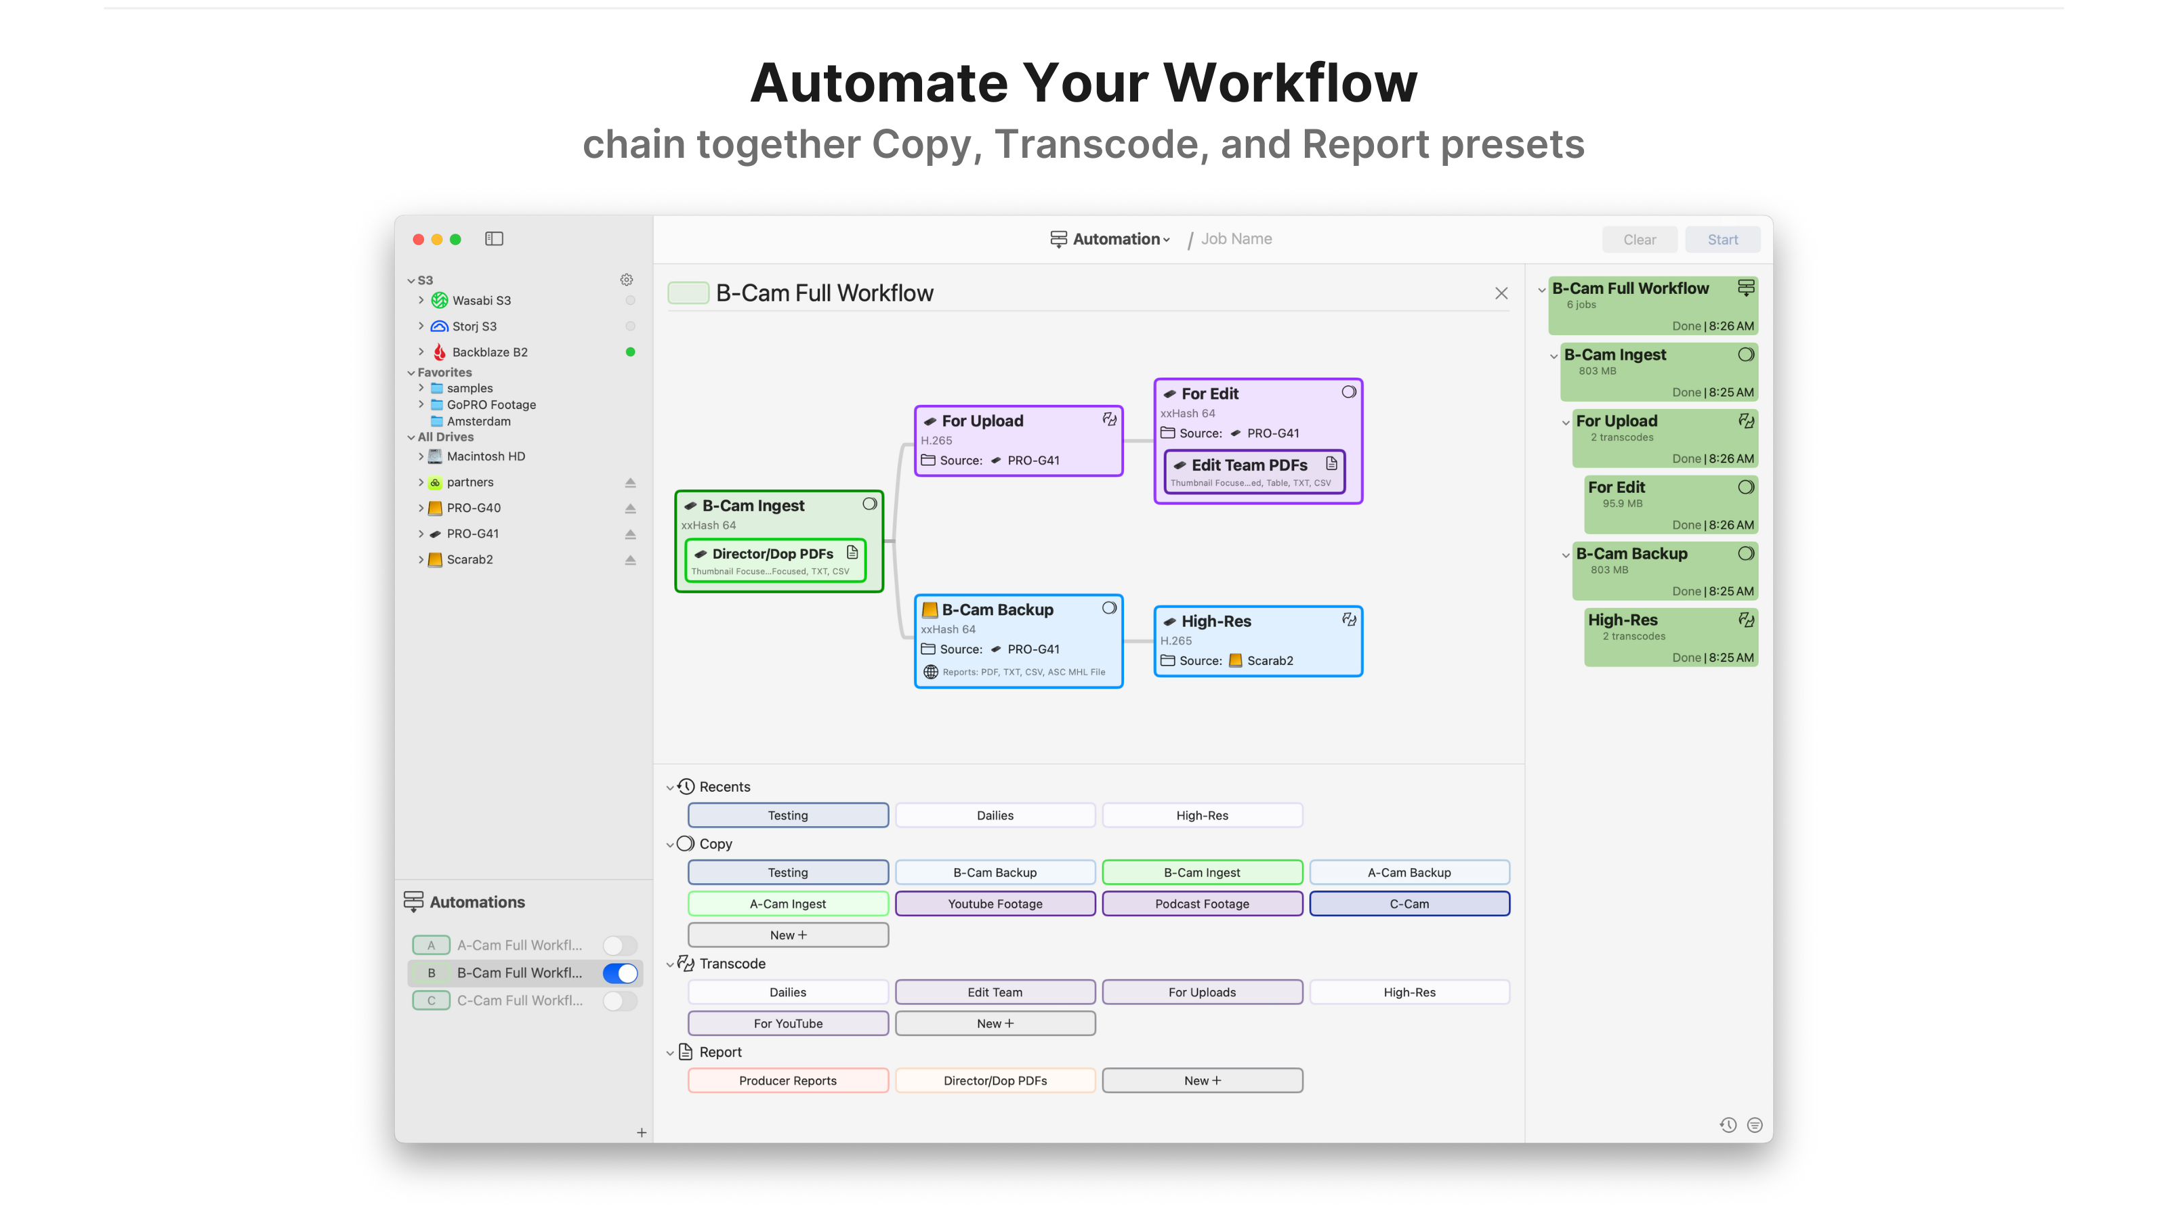Create new Report preset with New +
The width and height of the screenshot is (2168, 1219).
coord(1202,1080)
